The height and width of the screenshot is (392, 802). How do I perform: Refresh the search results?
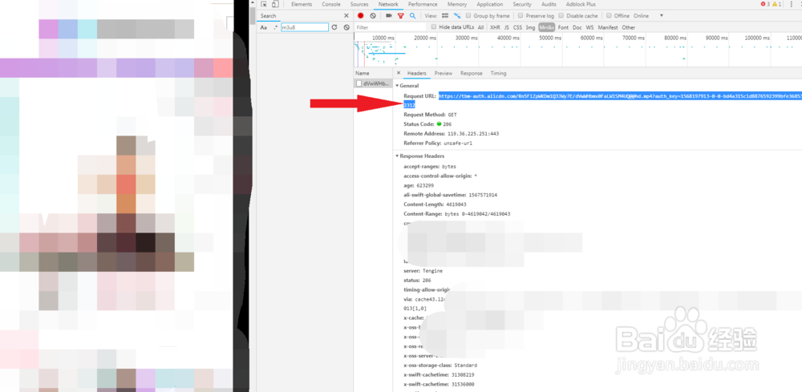334,27
